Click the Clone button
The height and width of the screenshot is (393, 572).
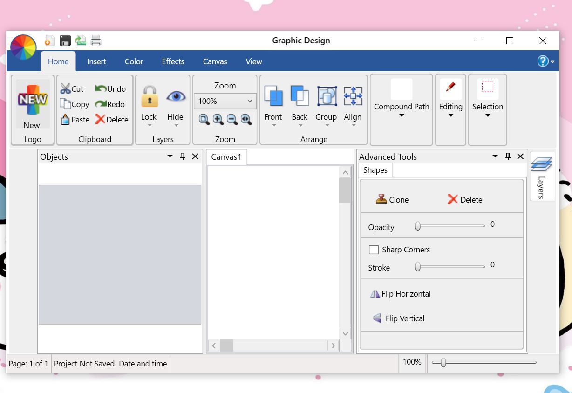pos(392,200)
